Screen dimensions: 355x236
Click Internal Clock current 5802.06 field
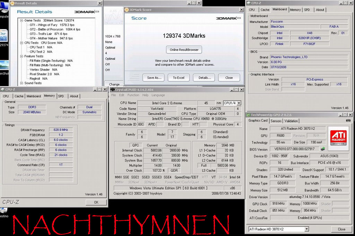[153, 150]
